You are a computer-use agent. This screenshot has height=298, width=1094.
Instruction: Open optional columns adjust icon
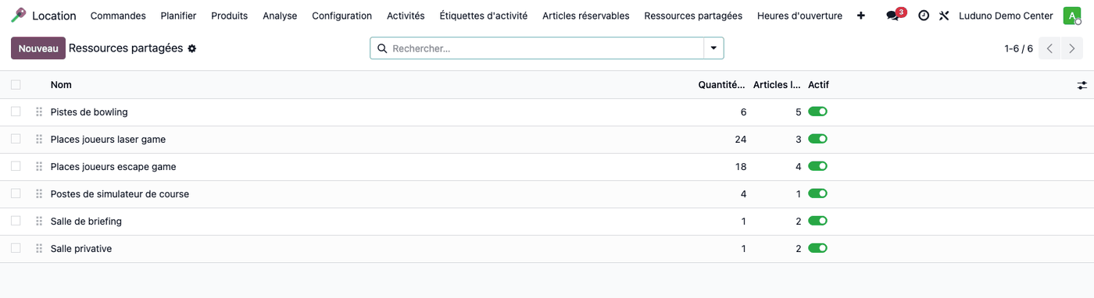(x=1082, y=85)
